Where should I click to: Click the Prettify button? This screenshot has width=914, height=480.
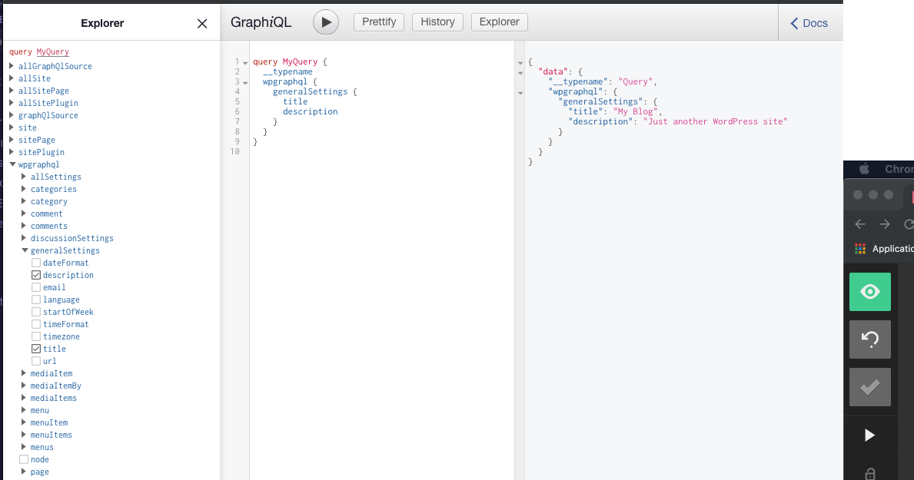pyautogui.click(x=379, y=22)
